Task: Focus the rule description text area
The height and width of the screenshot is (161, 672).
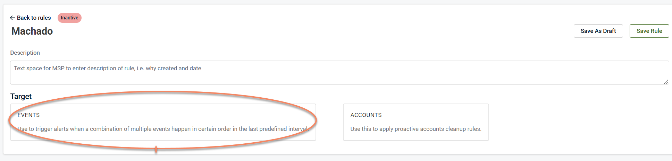Action: (339, 77)
